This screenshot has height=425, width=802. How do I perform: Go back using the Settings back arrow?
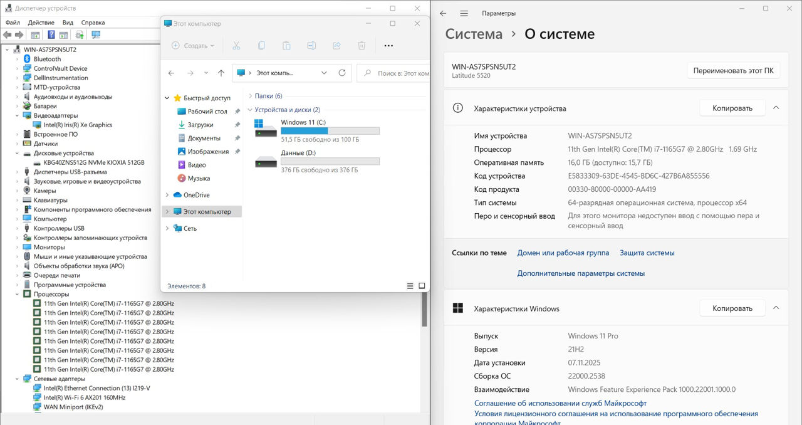coord(443,13)
